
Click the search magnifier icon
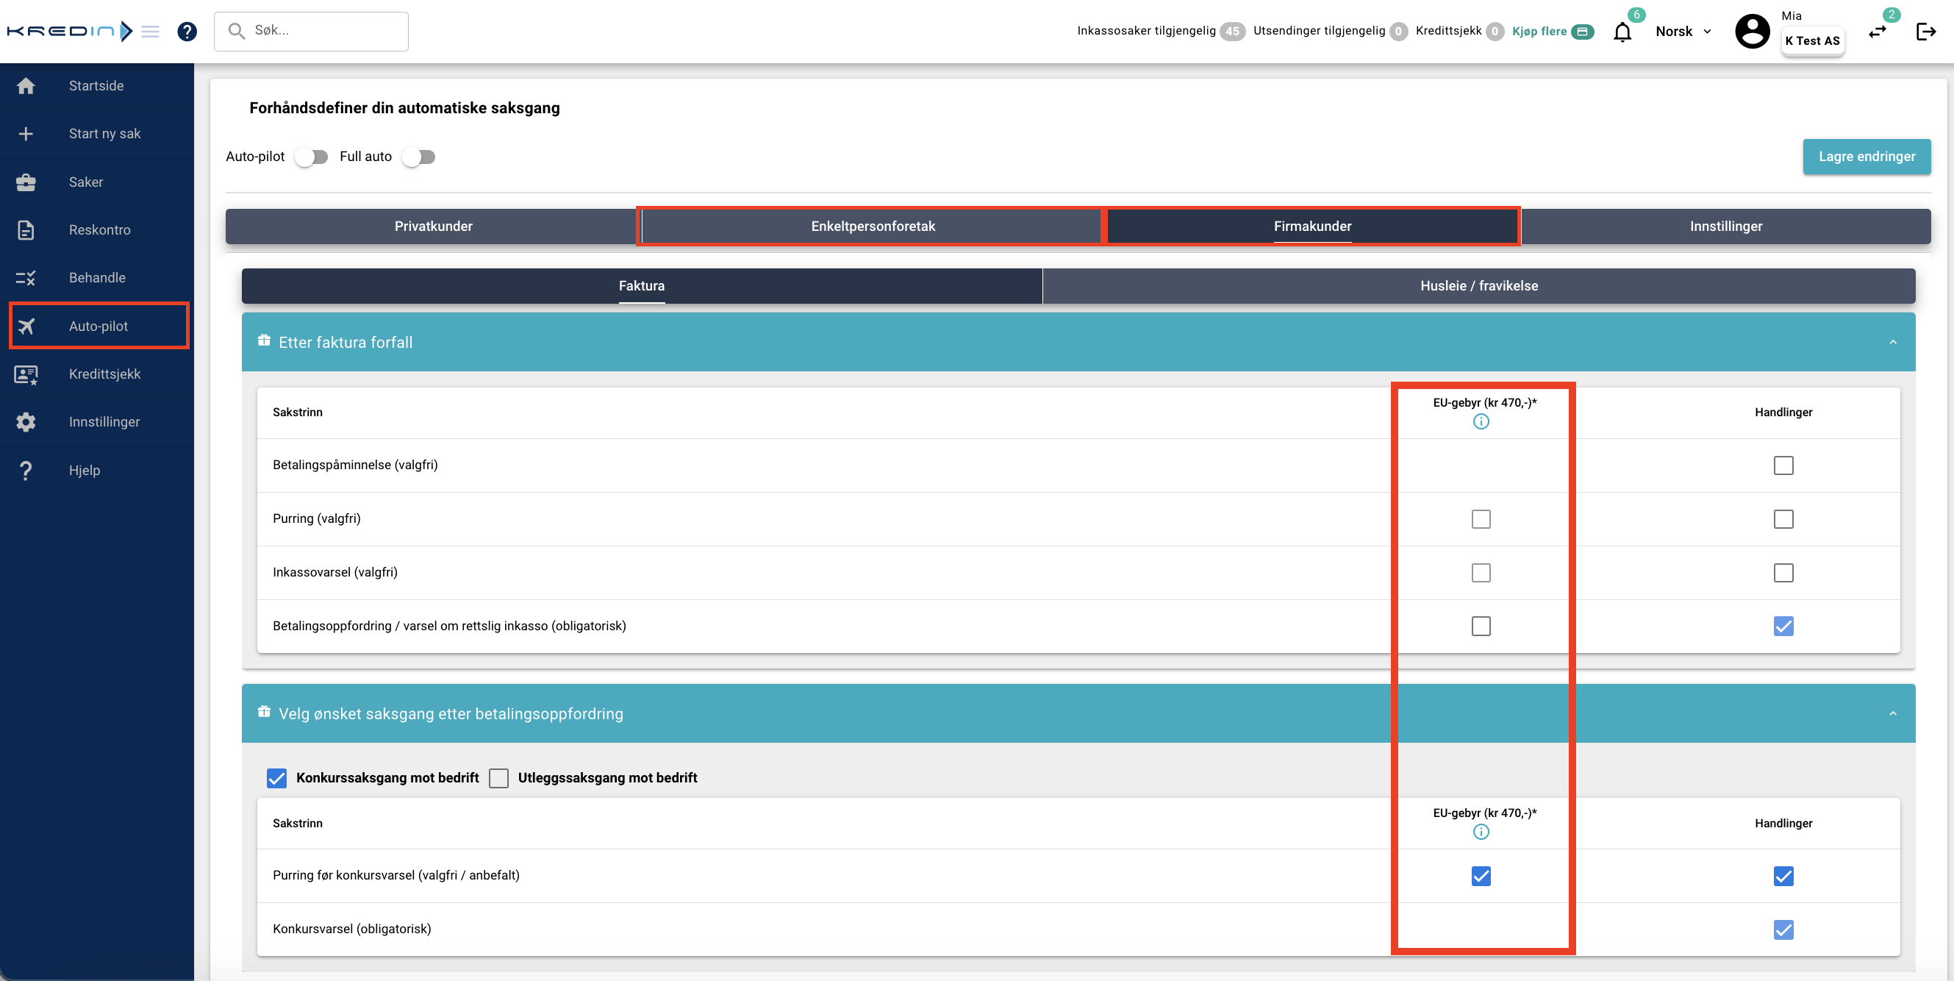coord(237,30)
